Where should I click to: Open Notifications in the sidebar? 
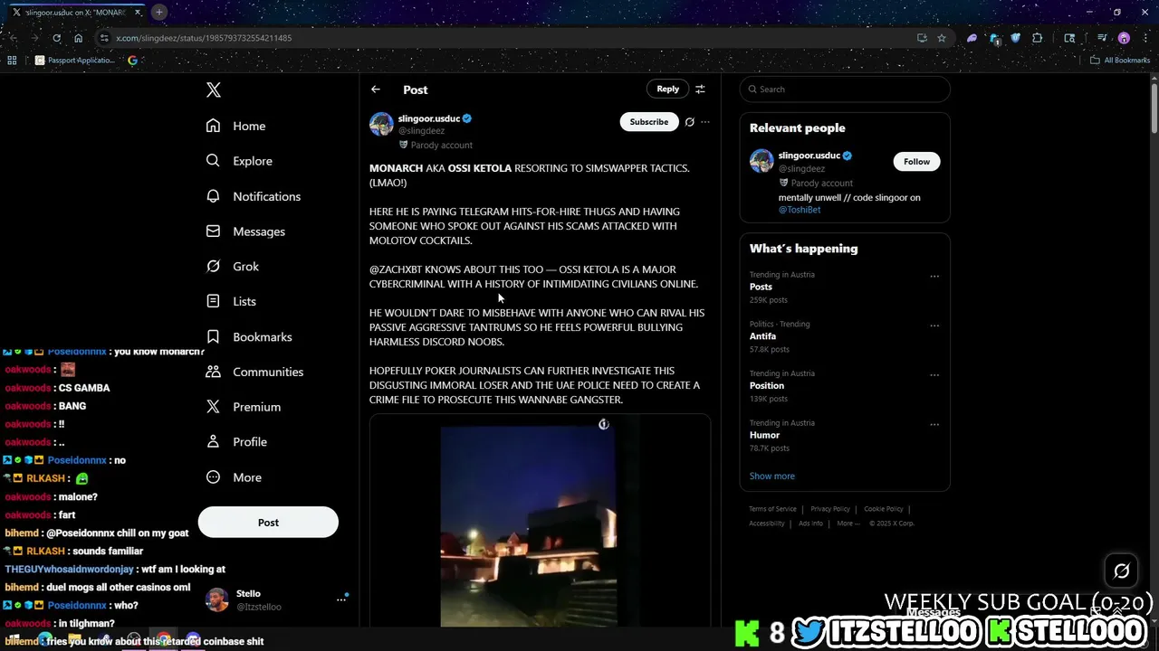tap(254, 196)
